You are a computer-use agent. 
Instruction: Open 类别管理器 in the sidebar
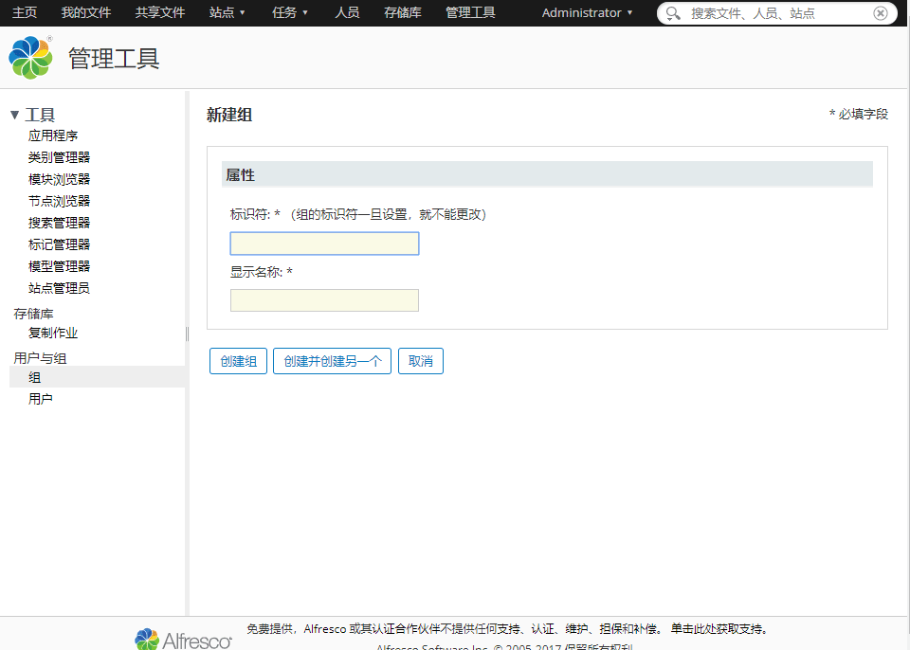point(58,156)
